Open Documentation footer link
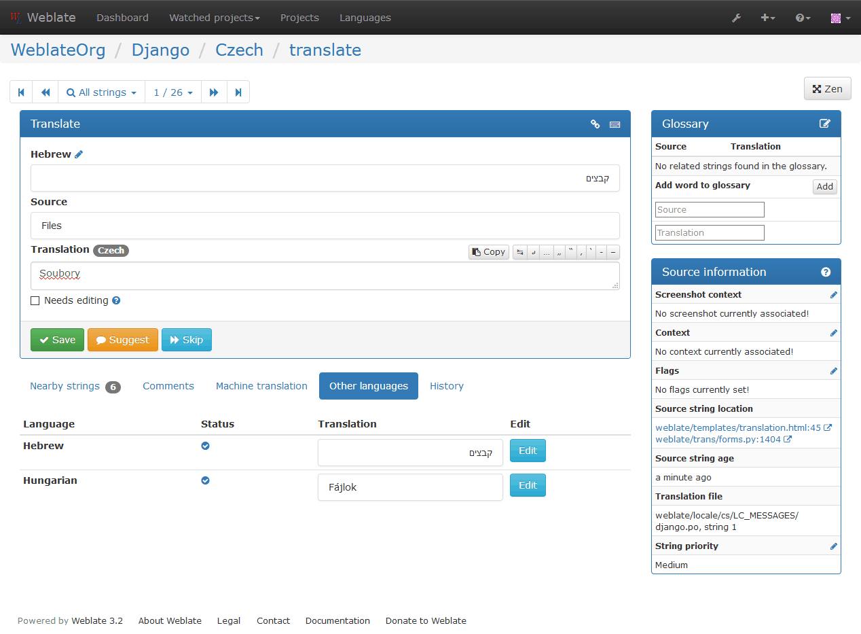Viewport: 861px width, 634px height. pos(337,620)
